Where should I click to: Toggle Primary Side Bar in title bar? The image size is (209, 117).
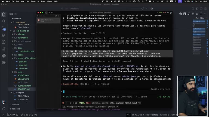pyautogui.click(x=197, y=9)
